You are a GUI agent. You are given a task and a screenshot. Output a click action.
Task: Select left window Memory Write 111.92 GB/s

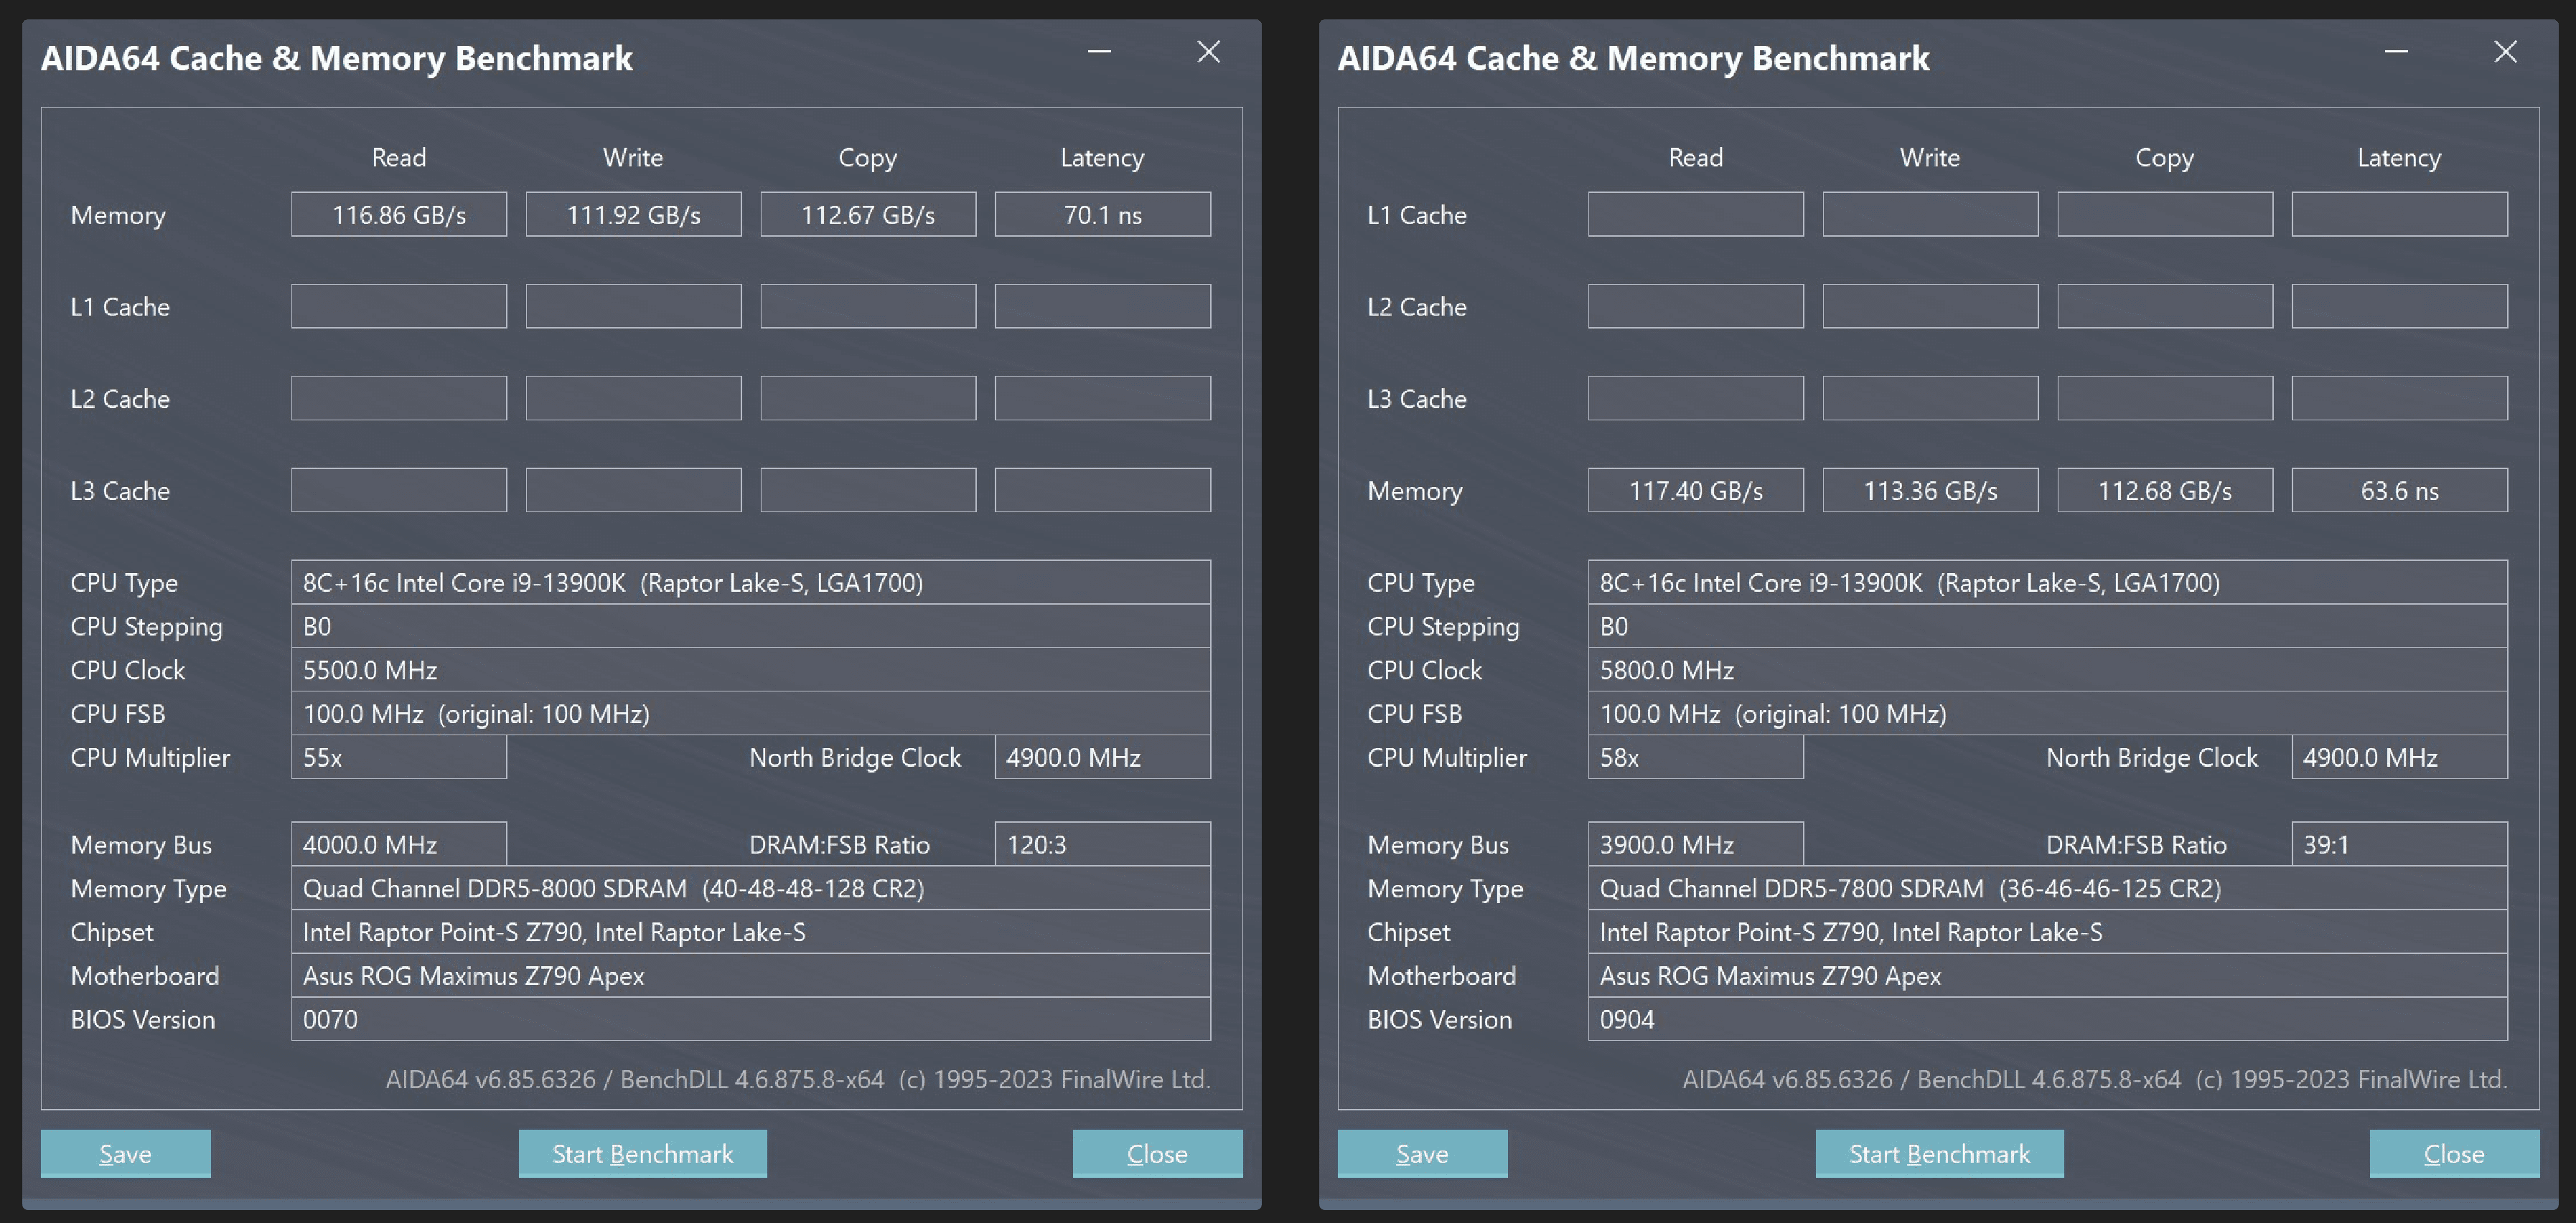[634, 214]
